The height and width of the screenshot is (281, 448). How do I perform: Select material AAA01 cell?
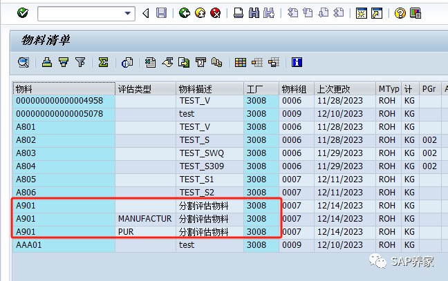[64, 245]
